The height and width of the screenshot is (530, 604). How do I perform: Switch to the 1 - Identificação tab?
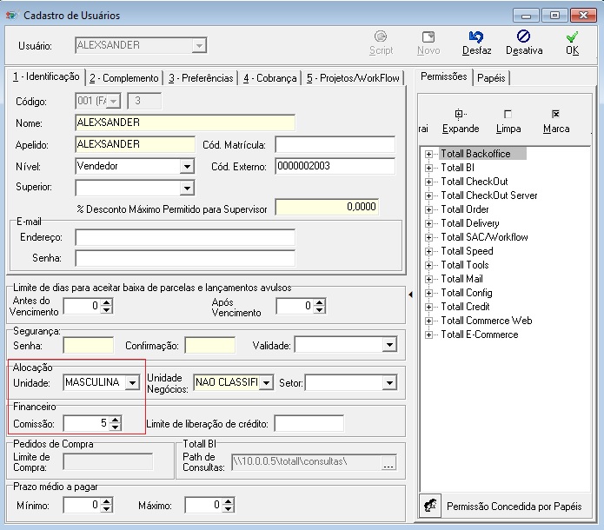46,76
